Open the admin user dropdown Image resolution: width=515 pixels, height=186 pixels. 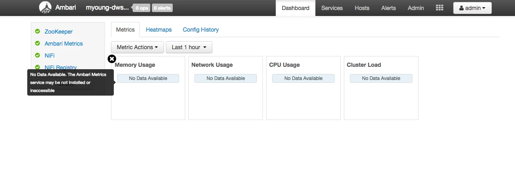point(472,8)
